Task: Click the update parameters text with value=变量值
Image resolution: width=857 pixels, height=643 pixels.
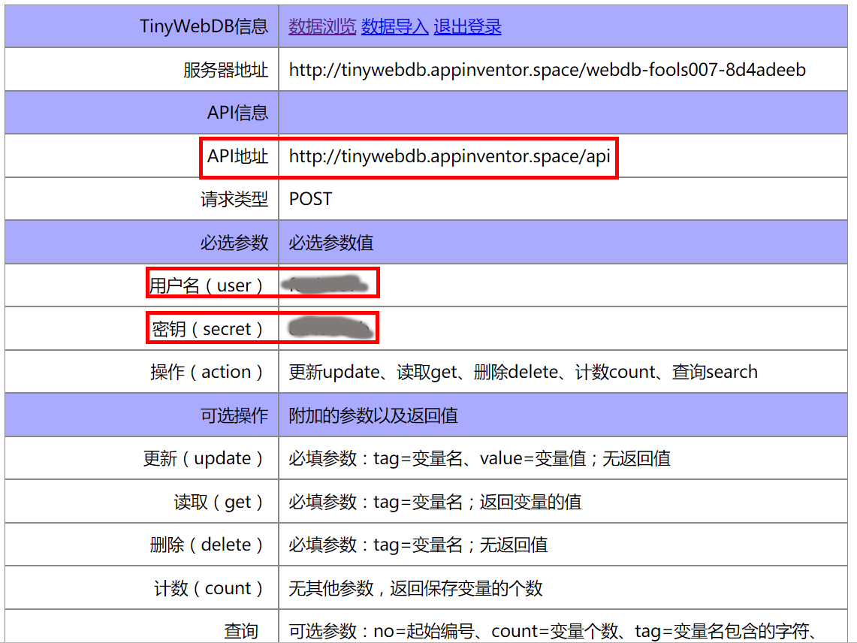Action: click(479, 458)
